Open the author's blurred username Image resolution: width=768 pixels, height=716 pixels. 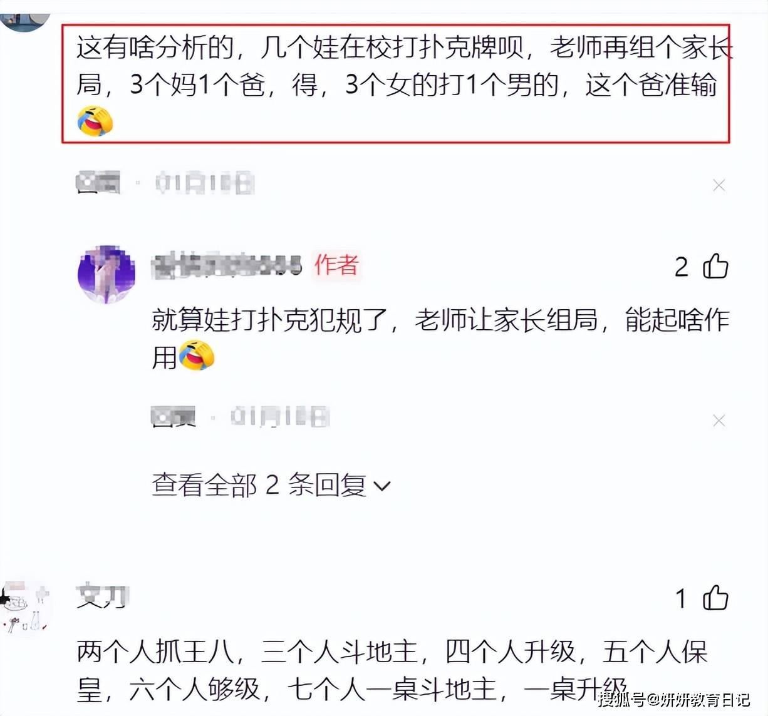click(x=227, y=265)
